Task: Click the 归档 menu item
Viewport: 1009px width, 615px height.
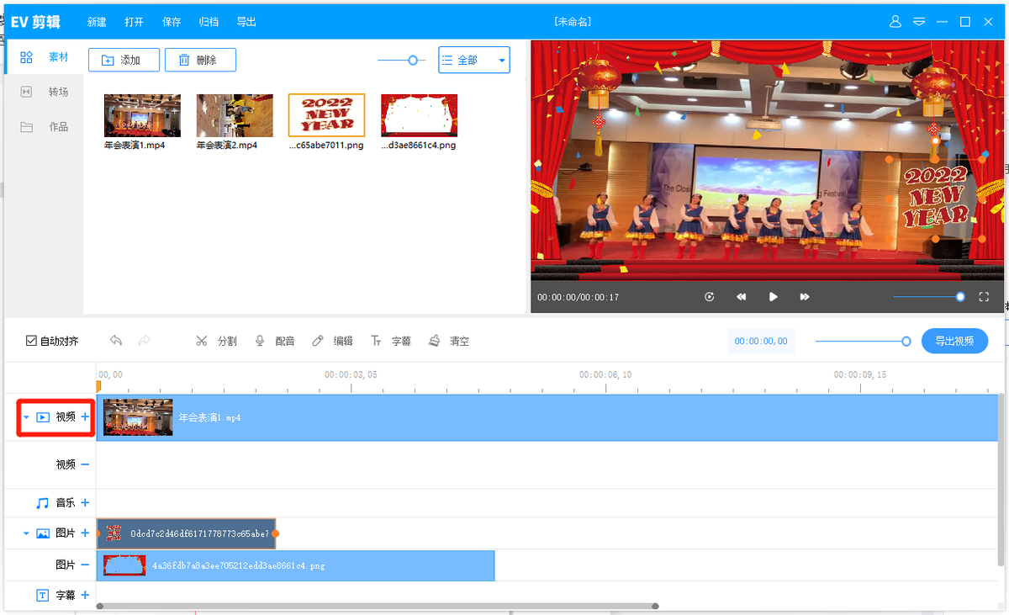Action: [x=209, y=22]
